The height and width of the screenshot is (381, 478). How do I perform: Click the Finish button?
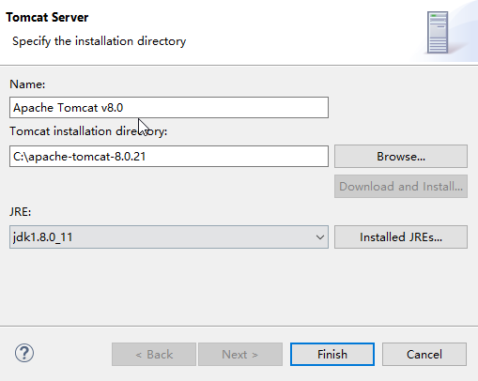pyautogui.click(x=332, y=355)
